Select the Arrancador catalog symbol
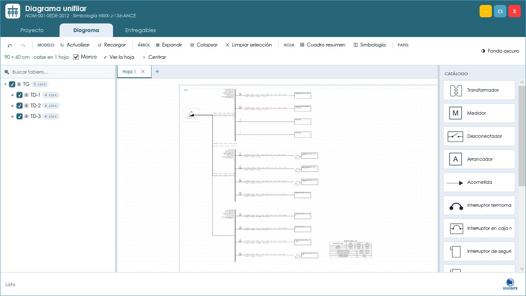Screen dimensions: 526x296 [x=479, y=159]
